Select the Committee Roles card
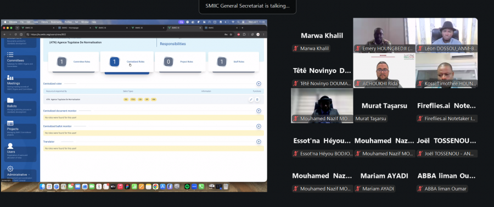Image resolution: width=494 pixels, height=207 pixels. tap(74, 61)
